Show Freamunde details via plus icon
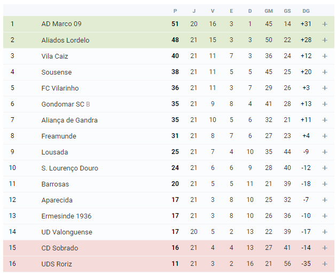336x276 pixels. pos(325,136)
